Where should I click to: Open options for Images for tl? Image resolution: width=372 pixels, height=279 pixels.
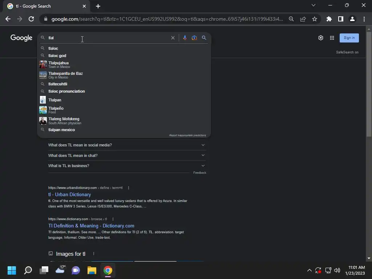tap(94, 254)
